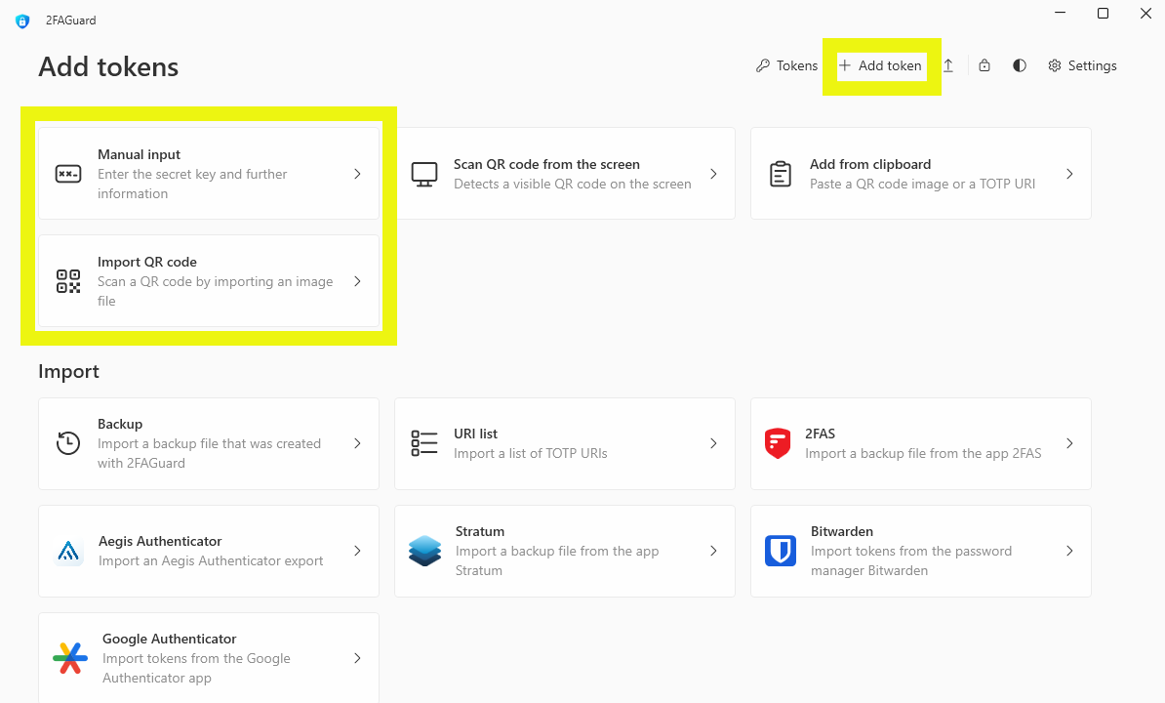This screenshot has height=703, width=1165.
Task: Expand Scan QR code from screen chevron
Action: [713, 174]
